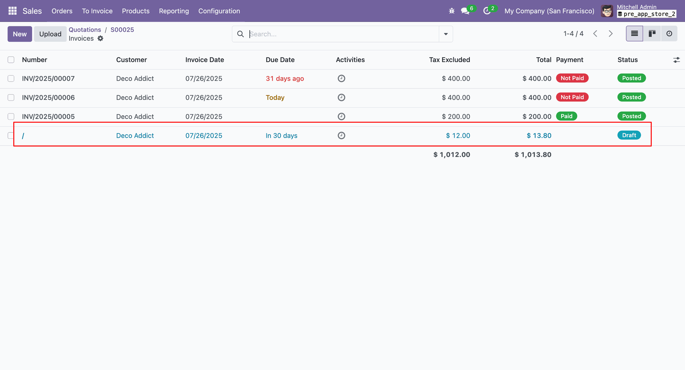
Task: Click activity clock for INV/2025/00007
Action: point(341,78)
